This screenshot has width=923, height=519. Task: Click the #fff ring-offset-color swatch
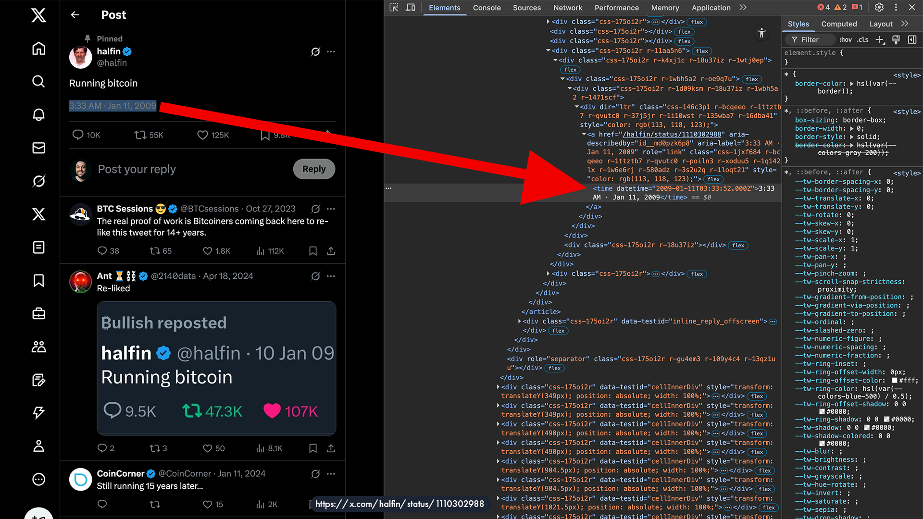[895, 381]
